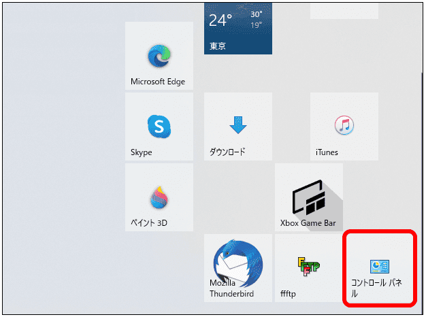
Task: Open the Microsoft Edge tile
Action: coord(159,56)
